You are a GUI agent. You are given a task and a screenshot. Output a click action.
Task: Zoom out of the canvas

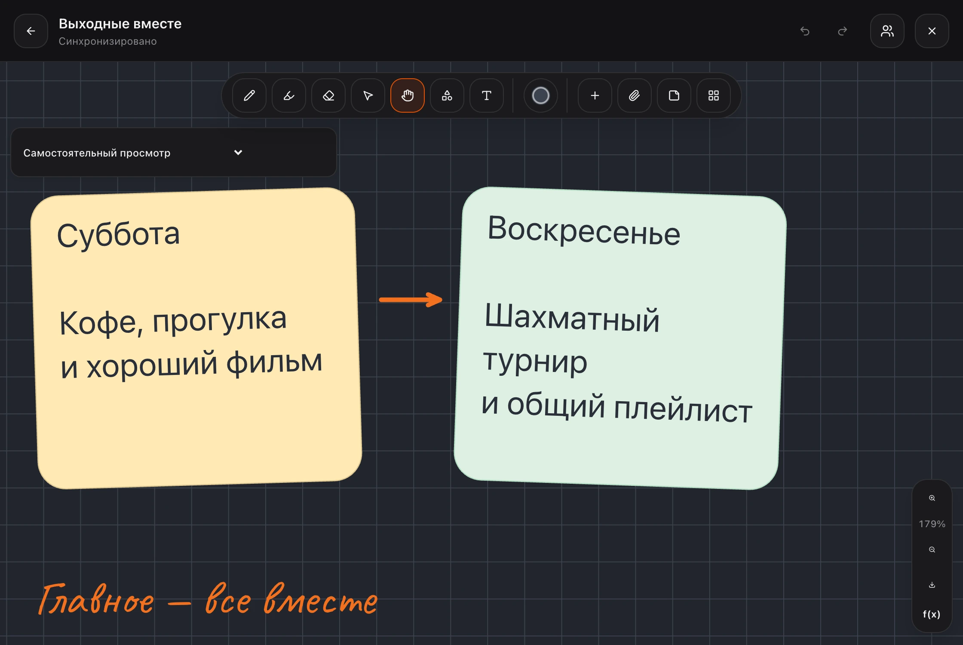pos(932,550)
